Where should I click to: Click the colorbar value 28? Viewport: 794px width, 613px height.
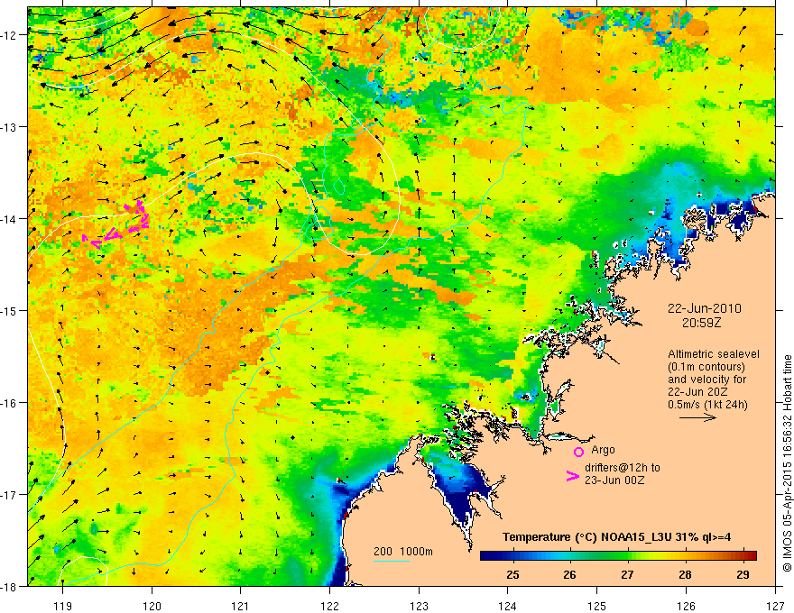point(685,574)
